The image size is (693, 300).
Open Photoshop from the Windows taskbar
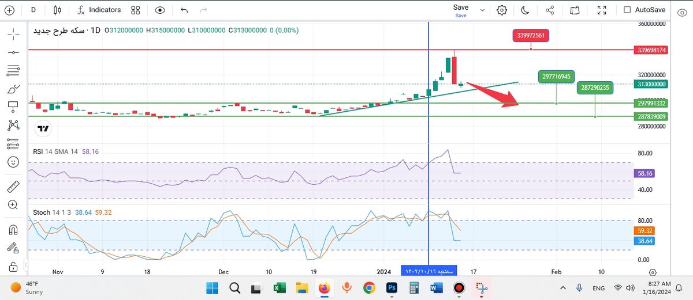[392, 287]
